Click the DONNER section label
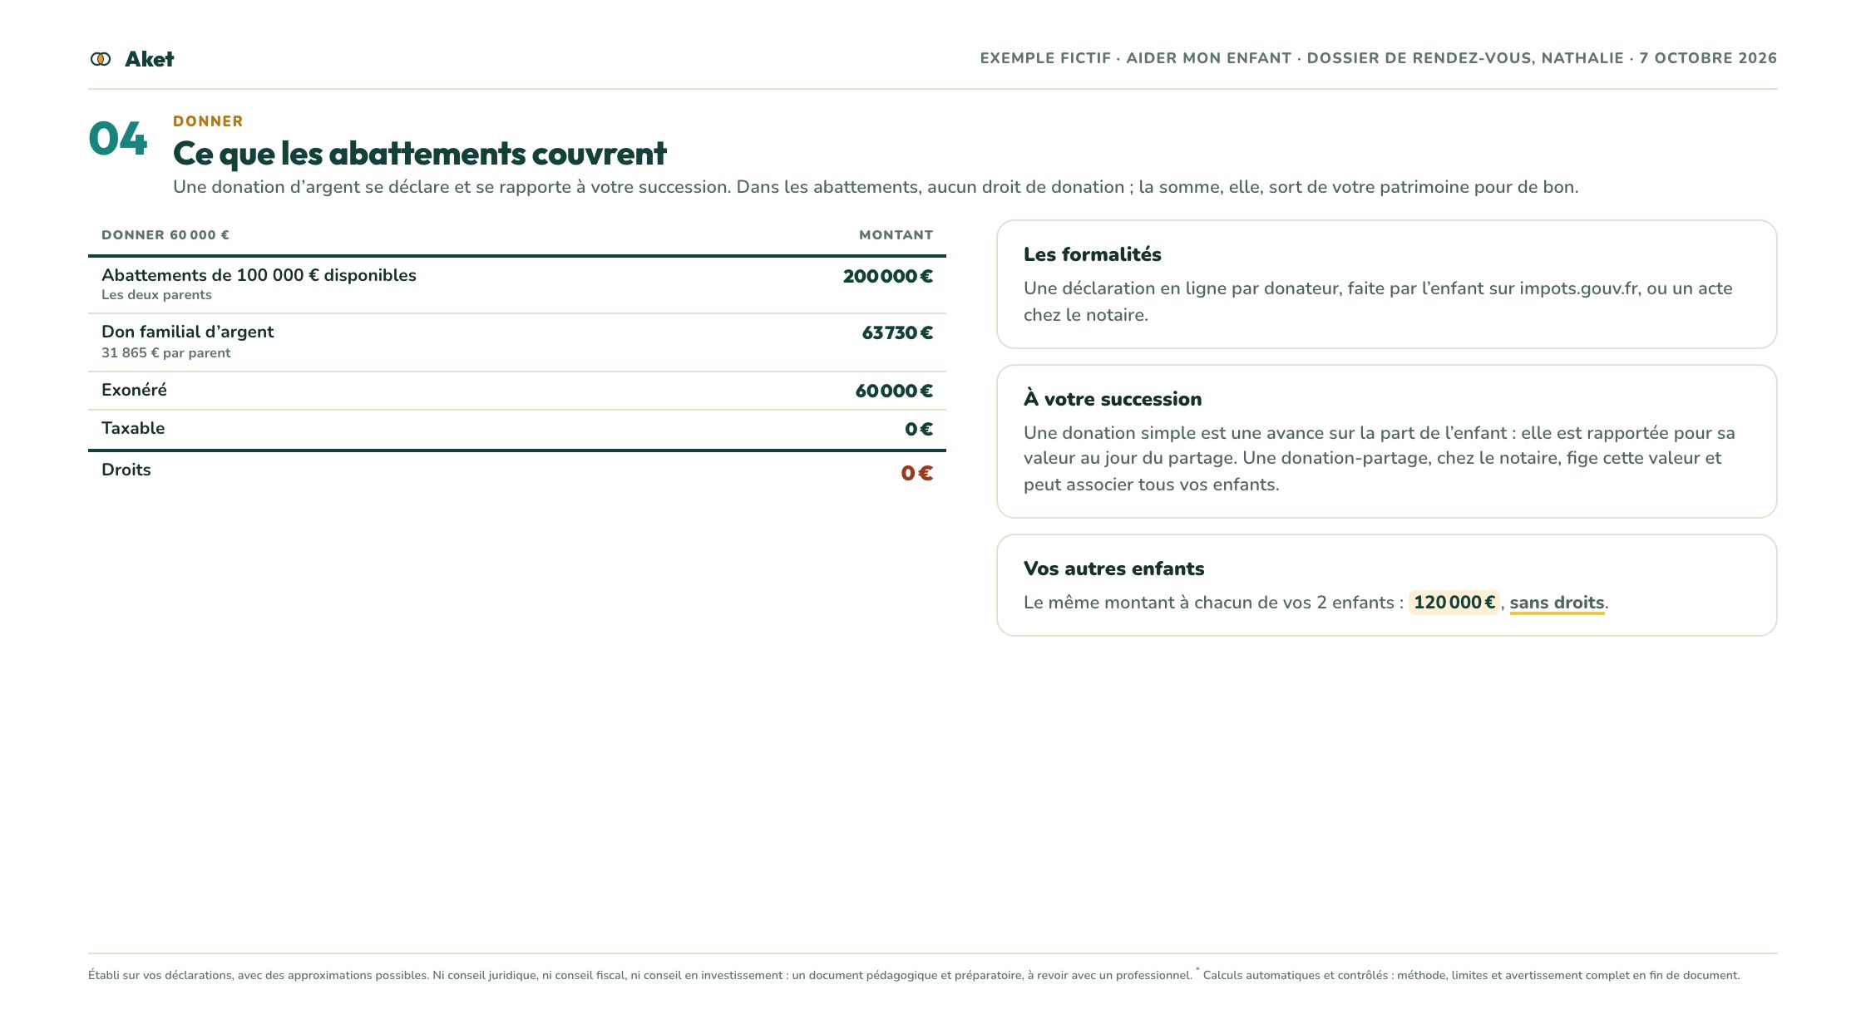 208,121
